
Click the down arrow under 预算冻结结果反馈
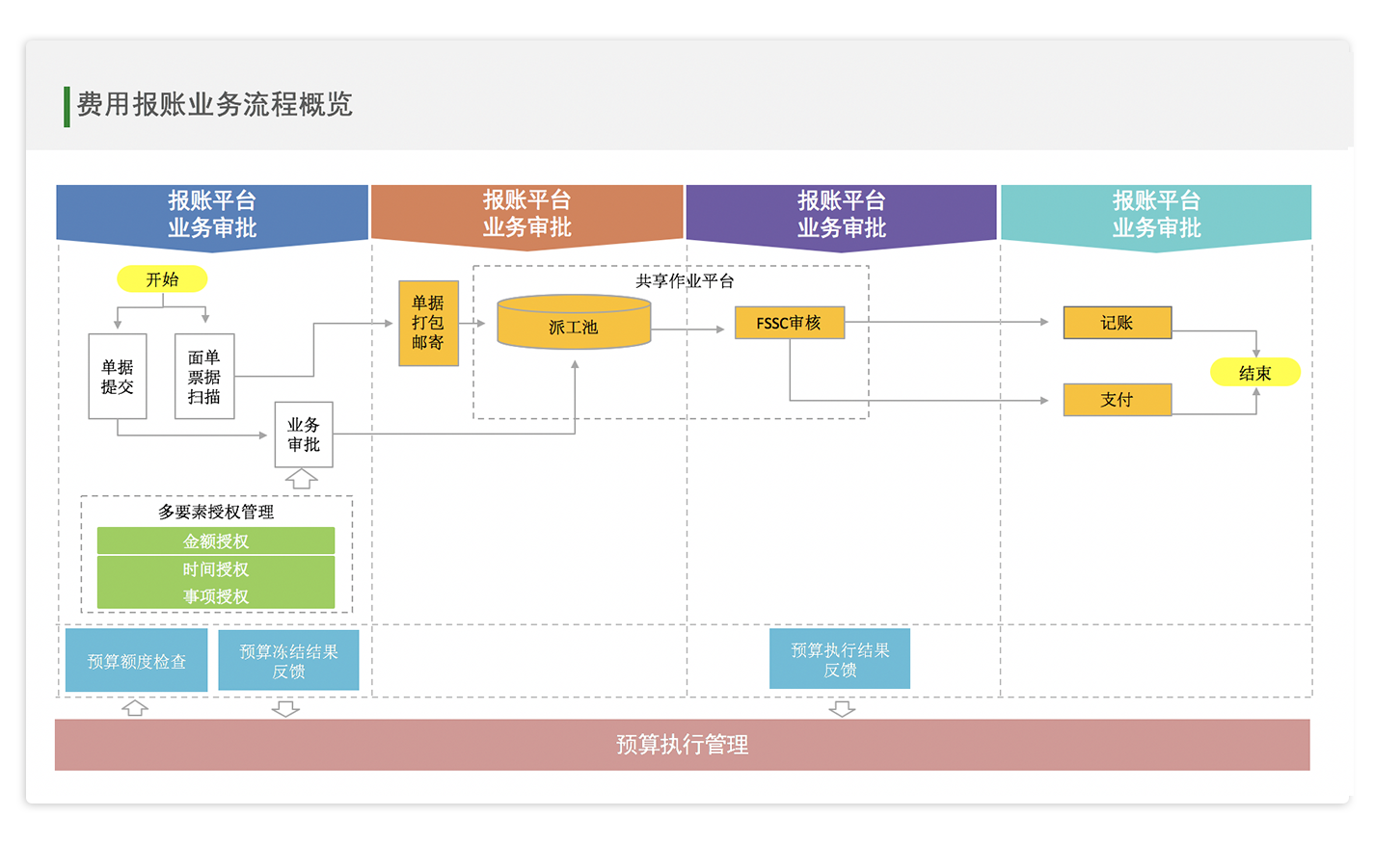point(285,709)
